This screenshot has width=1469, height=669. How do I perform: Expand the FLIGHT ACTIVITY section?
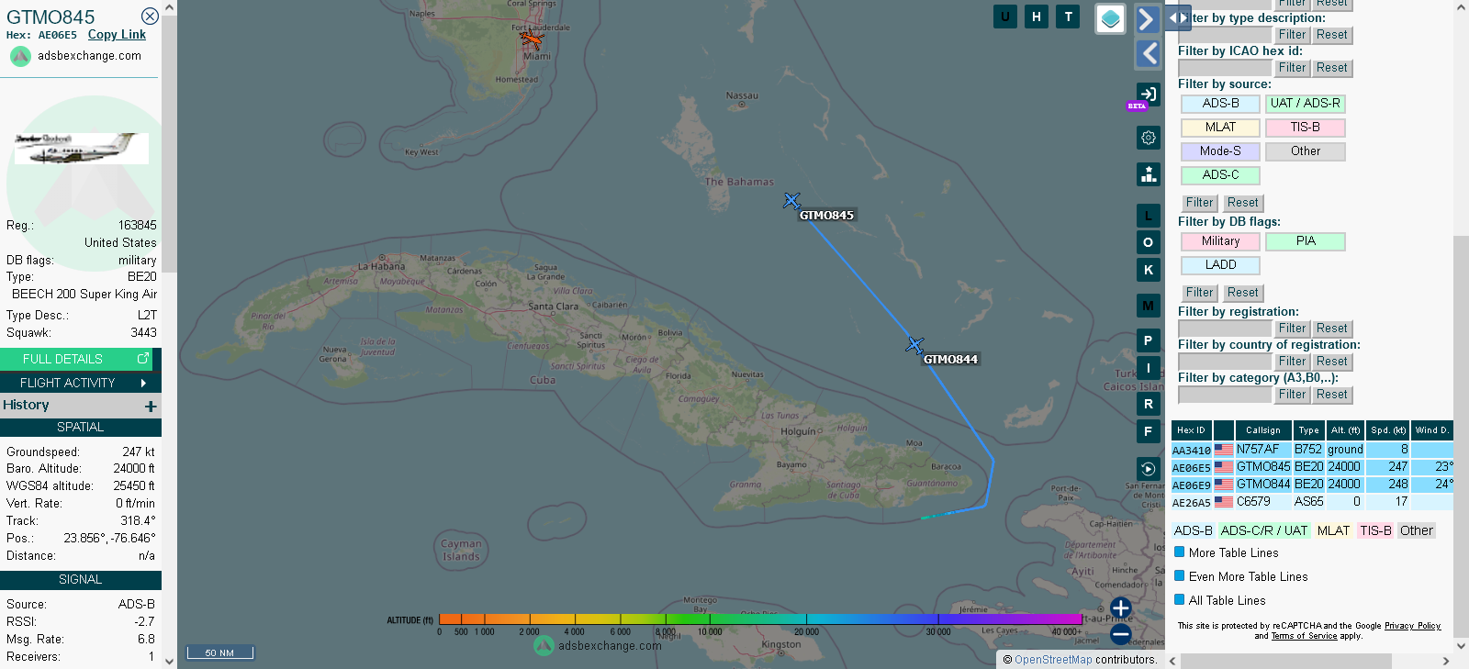click(81, 383)
